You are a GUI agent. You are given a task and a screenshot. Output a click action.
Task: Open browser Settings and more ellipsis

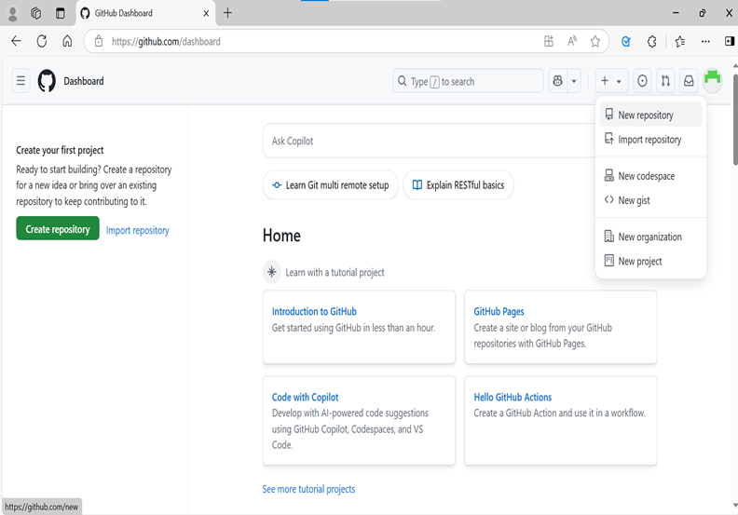click(705, 41)
